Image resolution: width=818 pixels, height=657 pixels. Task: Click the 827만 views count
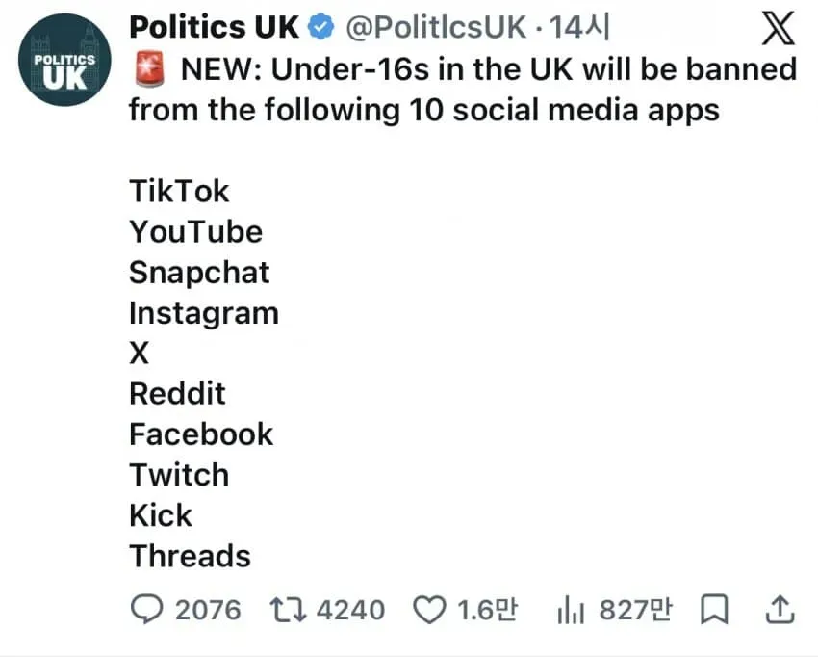point(635,610)
